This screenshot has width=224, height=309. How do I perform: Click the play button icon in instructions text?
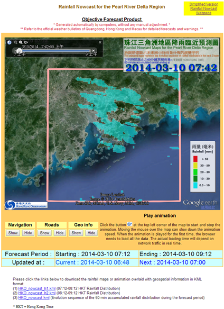pos(129,224)
